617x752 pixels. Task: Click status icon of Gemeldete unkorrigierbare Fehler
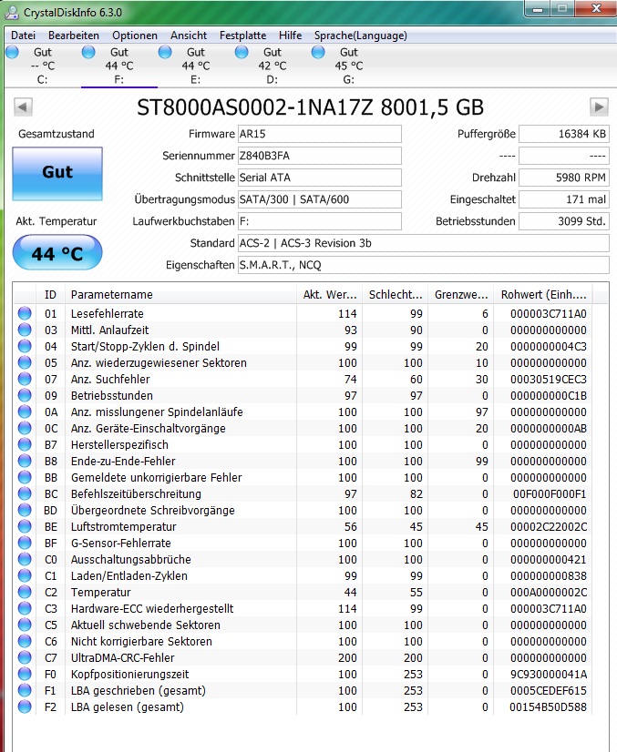[25, 477]
